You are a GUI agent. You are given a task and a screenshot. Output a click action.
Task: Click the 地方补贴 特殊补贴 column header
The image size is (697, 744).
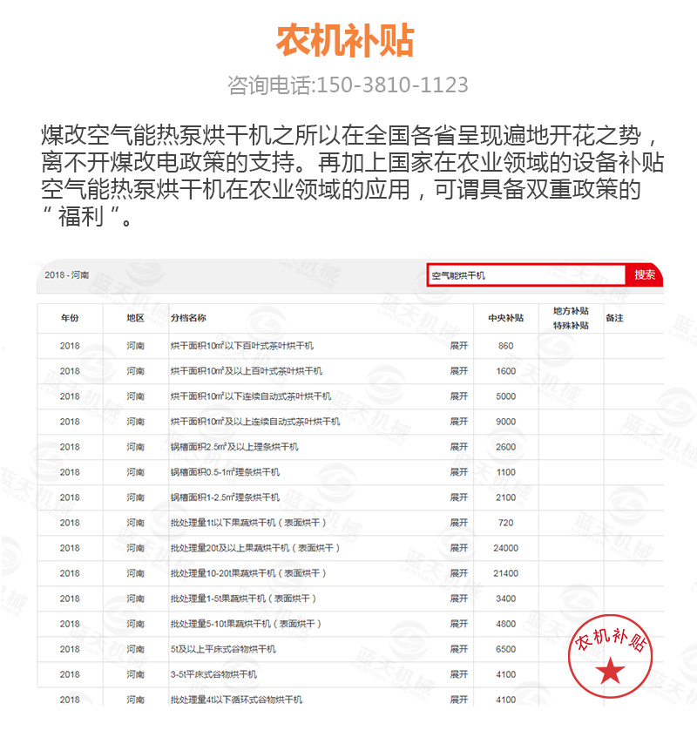coord(571,318)
